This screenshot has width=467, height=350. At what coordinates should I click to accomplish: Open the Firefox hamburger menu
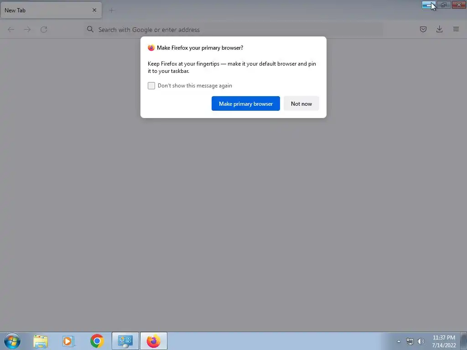tap(456, 29)
